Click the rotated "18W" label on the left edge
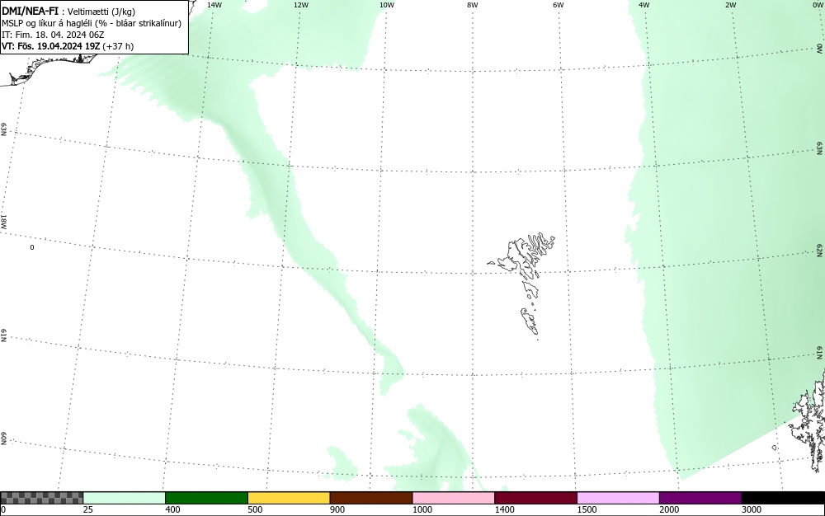Viewport: 825px width, 516px height. click(3, 221)
